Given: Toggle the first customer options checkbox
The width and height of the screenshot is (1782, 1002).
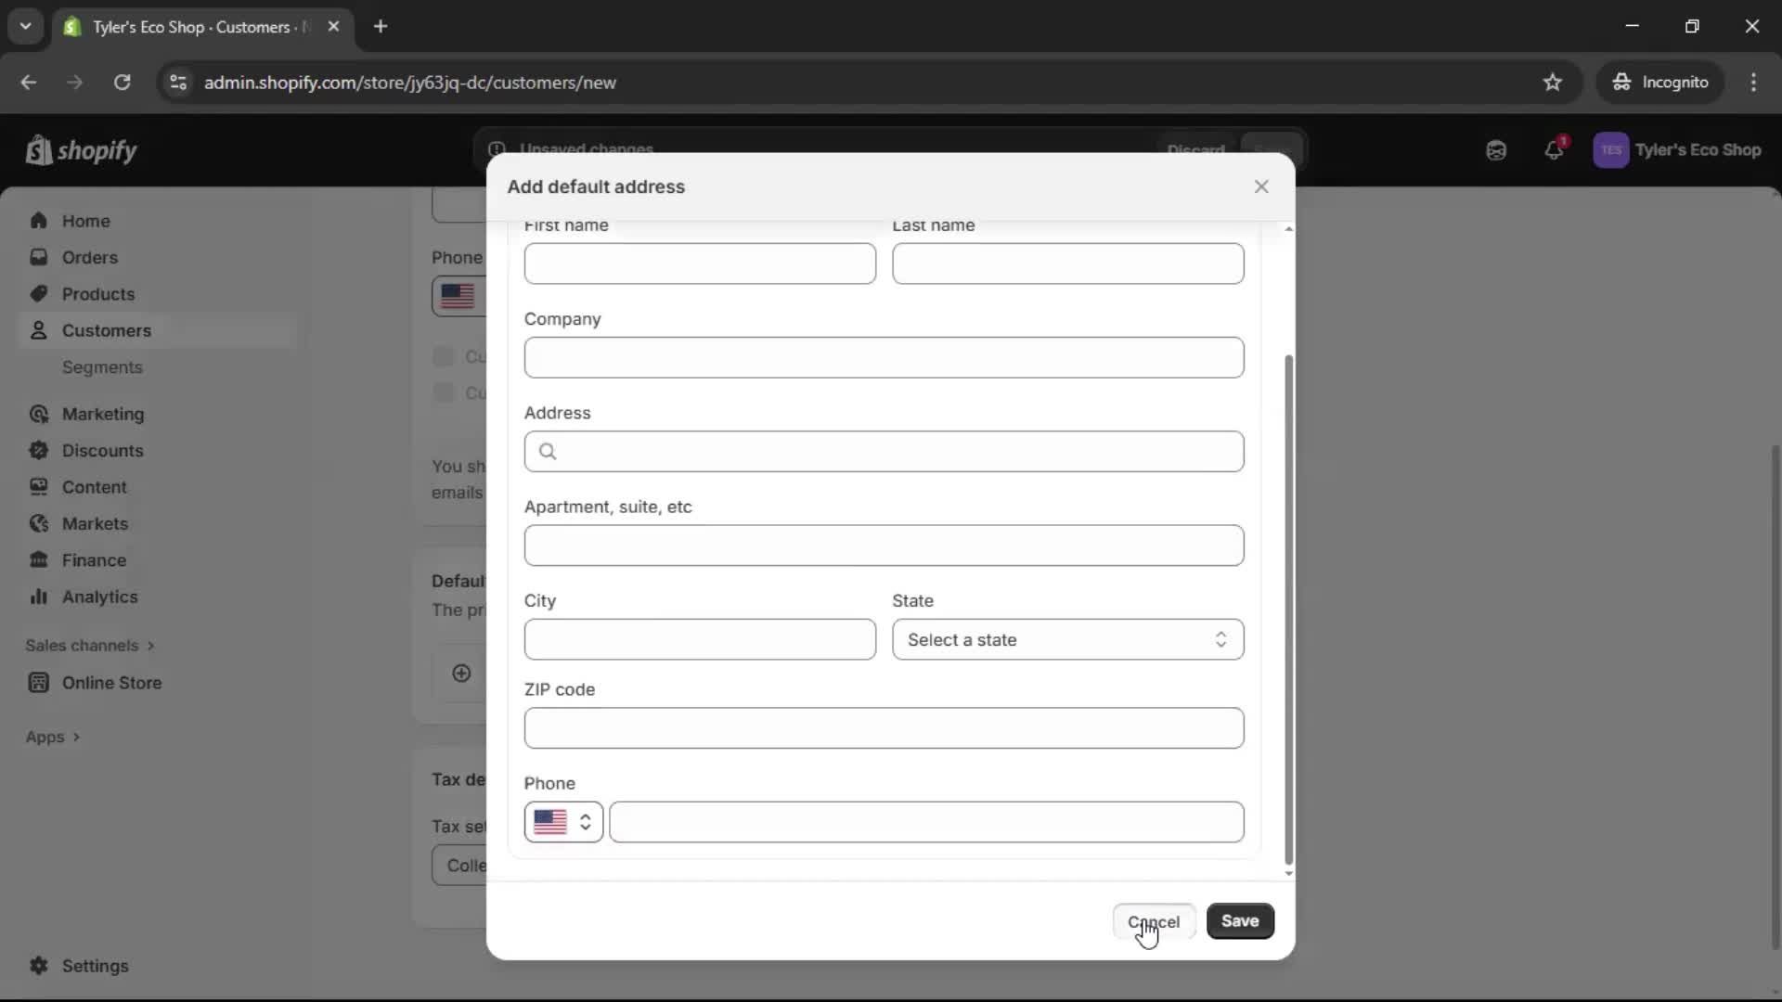Looking at the screenshot, I should pyautogui.click(x=443, y=356).
